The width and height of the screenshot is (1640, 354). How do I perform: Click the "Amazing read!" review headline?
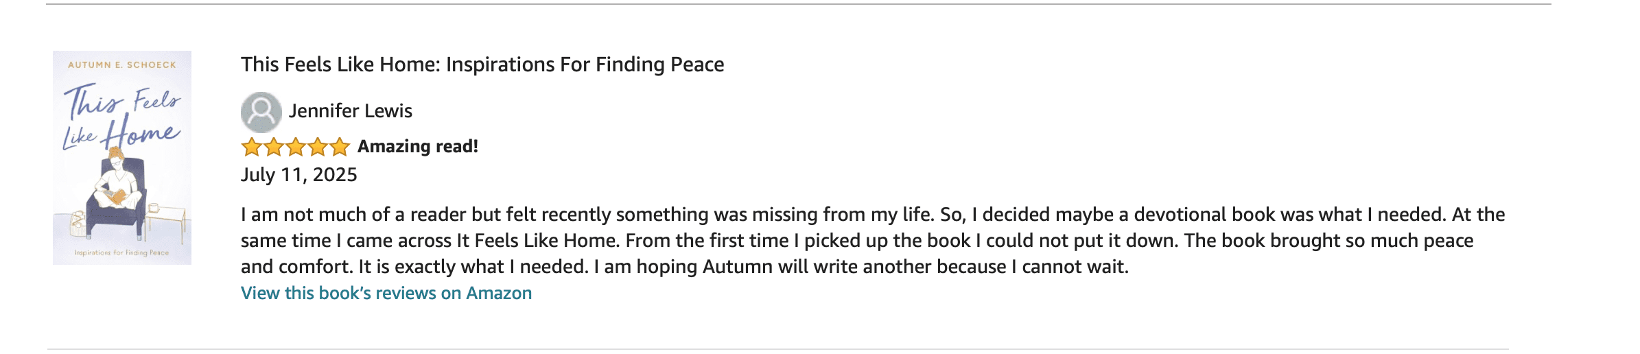click(x=418, y=146)
